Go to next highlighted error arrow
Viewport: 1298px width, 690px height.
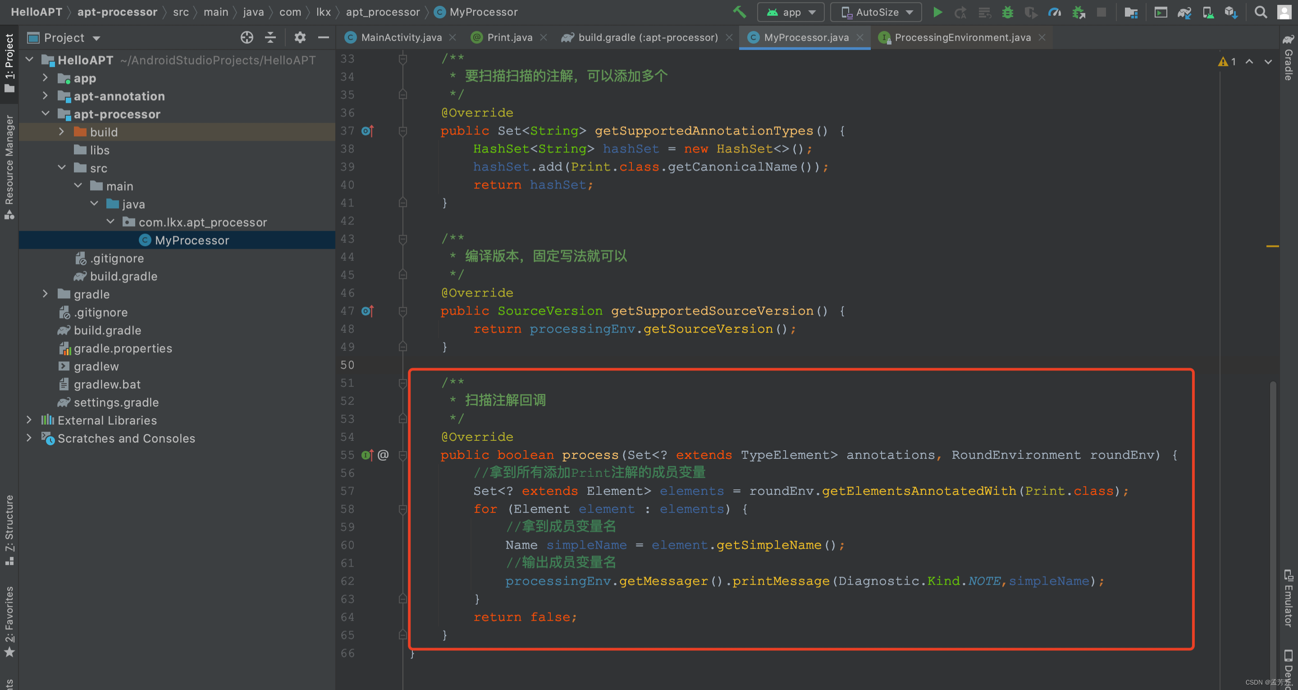tap(1268, 61)
